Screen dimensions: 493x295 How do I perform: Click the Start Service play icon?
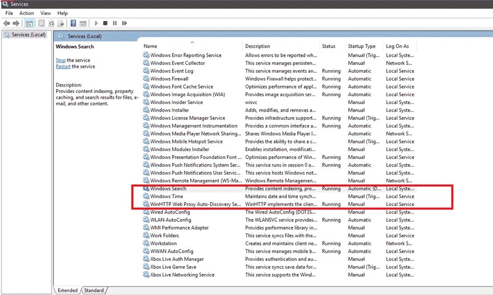(95, 23)
